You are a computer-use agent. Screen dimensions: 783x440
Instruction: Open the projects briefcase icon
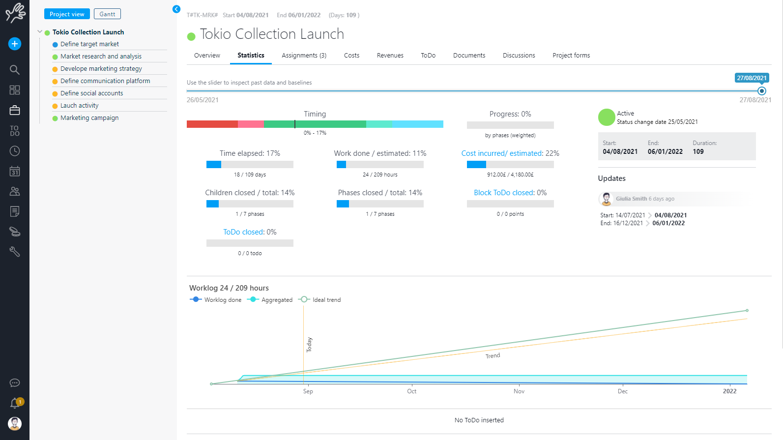click(15, 110)
